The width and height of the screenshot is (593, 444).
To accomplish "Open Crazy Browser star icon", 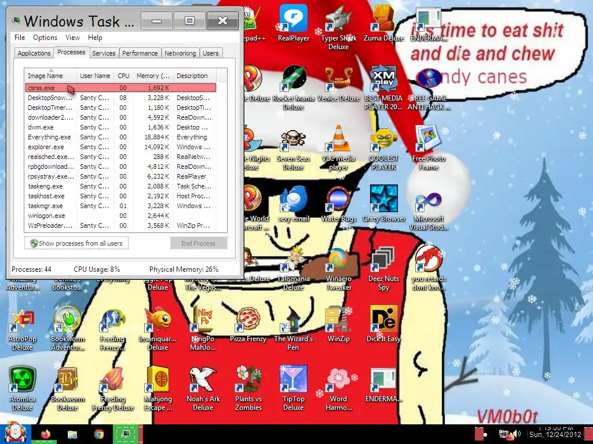I will [383, 204].
